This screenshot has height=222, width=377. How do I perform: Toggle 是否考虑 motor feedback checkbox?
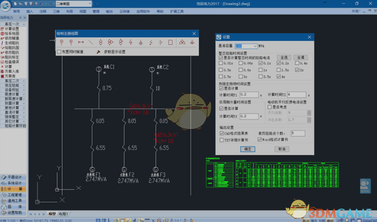click(269, 107)
